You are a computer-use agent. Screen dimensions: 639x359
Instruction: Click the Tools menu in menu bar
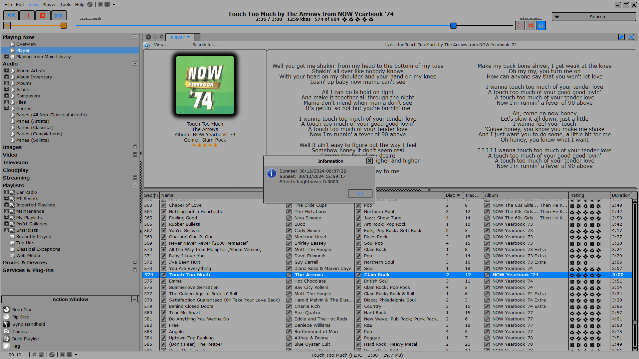point(65,4)
